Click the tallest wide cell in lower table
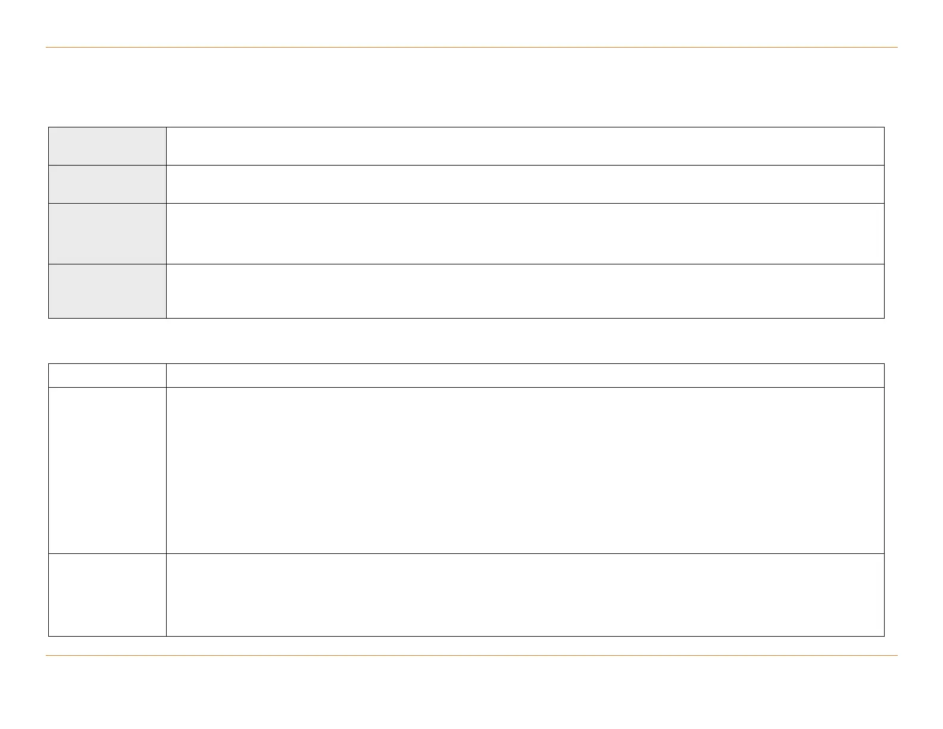 525,471
